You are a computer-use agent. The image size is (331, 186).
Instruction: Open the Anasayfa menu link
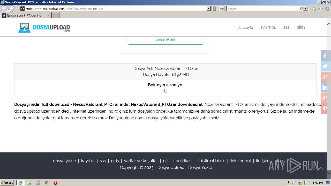click(245, 27)
